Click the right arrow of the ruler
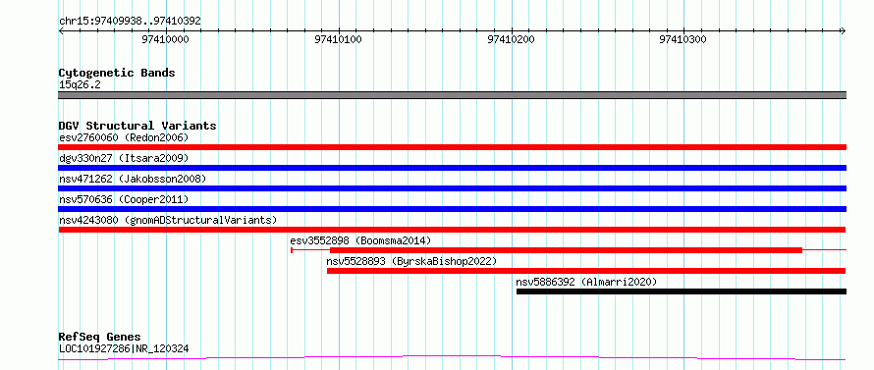Screen dimensions: 874x370 click(844, 31)
